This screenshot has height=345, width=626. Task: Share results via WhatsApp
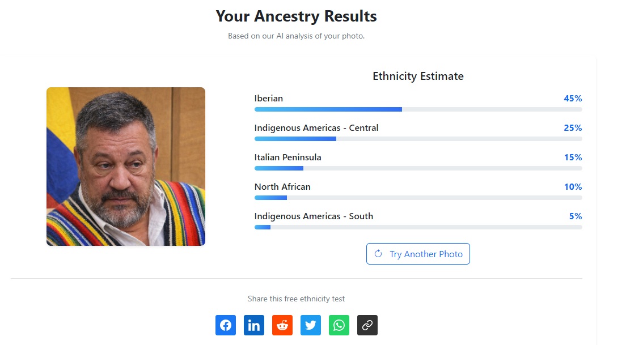[339, 325]
